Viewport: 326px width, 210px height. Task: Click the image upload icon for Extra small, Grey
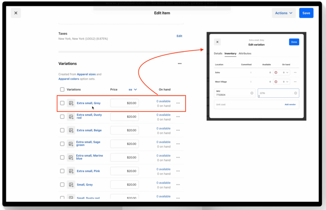(x=71, y=103)
